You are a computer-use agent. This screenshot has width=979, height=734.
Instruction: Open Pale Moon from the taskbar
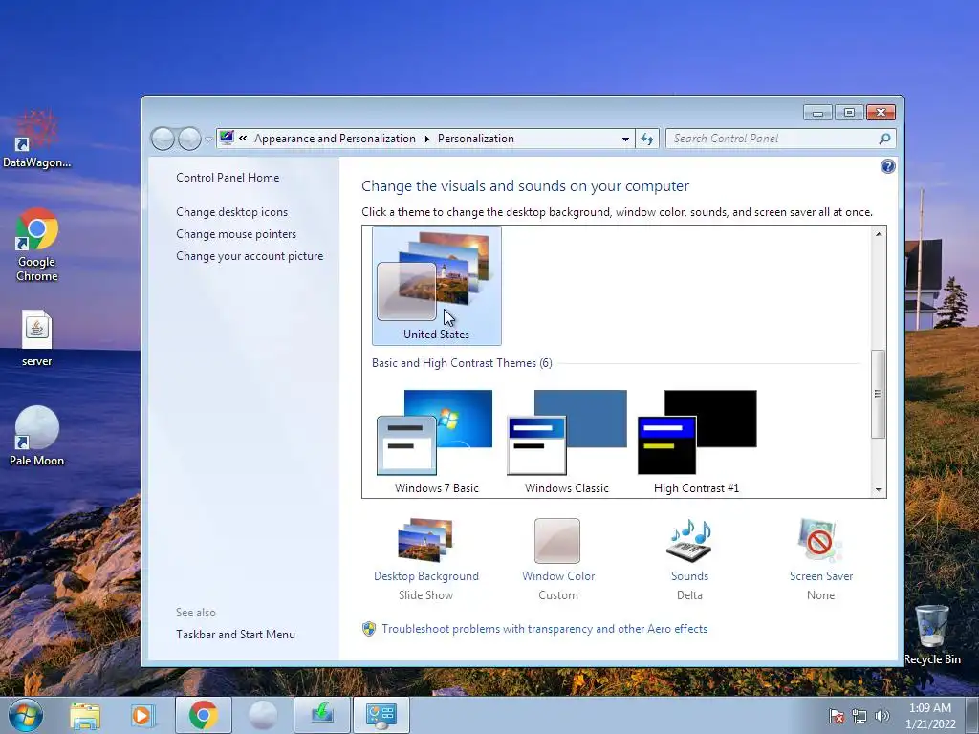coord(262,715)
